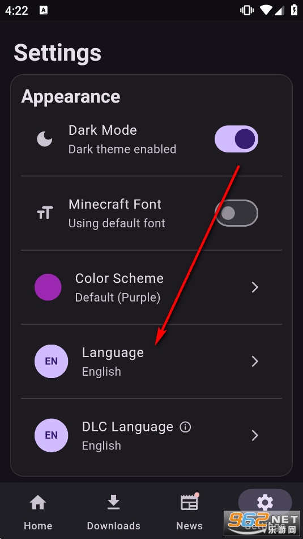The height and width of the screenshot is (539, 303).
Task: Click the purple Color Scheme swatch
Action: 48,287
